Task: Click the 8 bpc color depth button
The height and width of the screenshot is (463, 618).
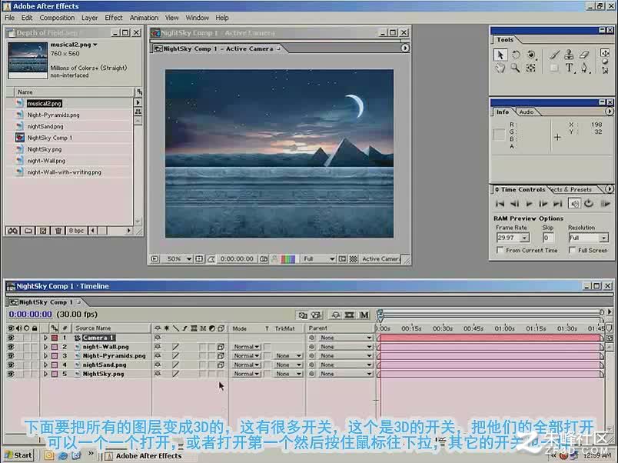Action: 76,231
